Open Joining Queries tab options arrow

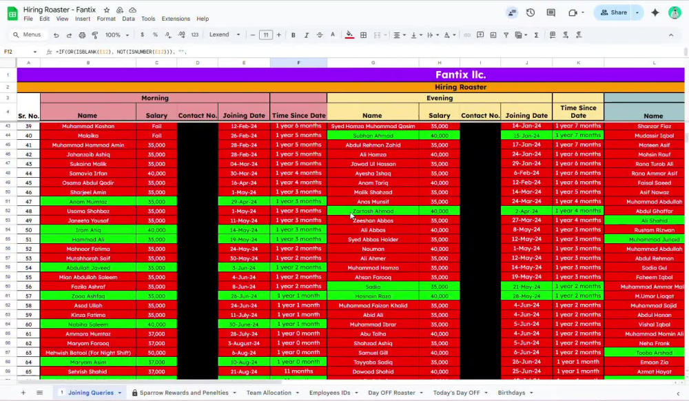pyautogui.click(x=119, y=393)
